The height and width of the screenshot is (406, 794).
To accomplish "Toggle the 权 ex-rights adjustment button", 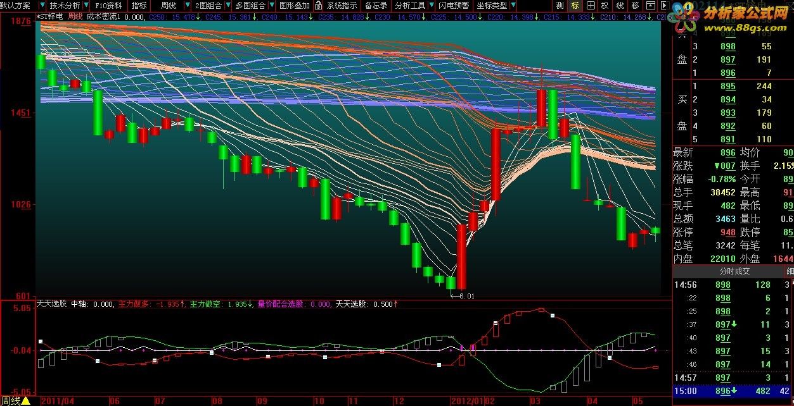I will [x=605, y=5].
